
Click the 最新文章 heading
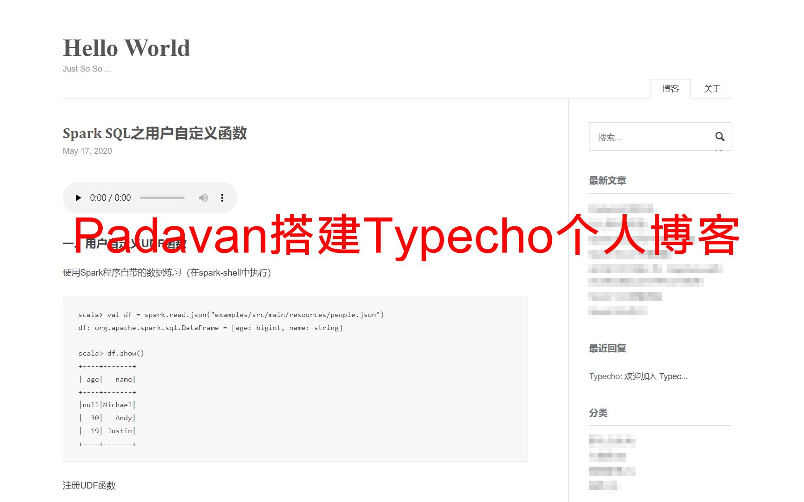pyautogui.click(x=608, y=180)
